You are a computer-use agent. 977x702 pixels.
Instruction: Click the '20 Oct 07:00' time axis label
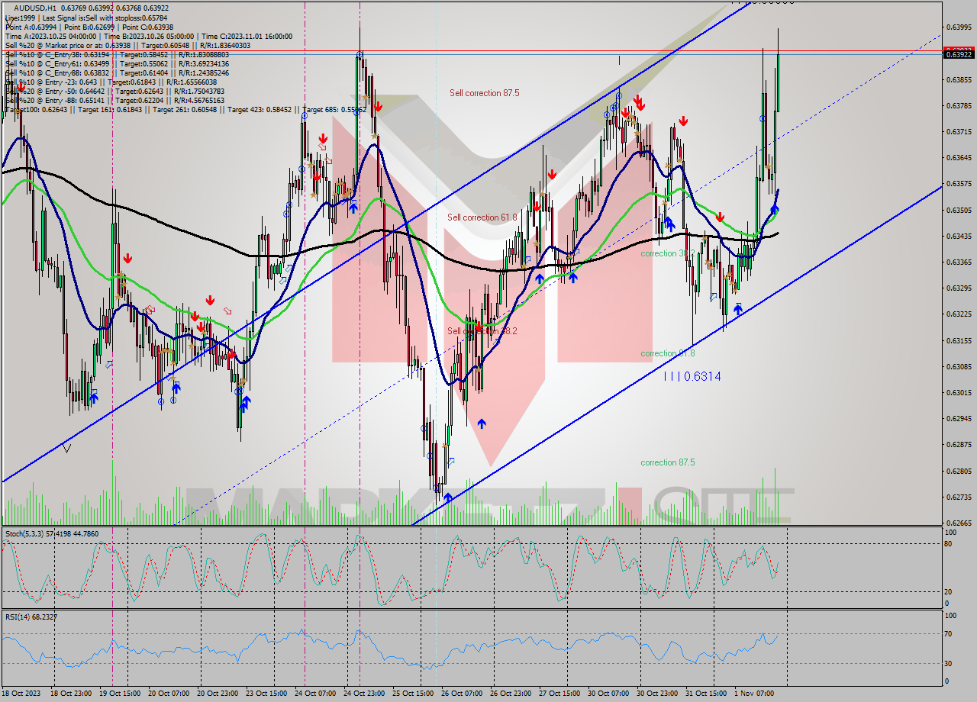[169, 694]
